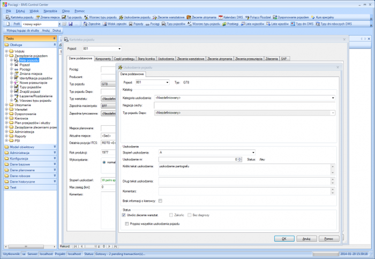Click Drukuj in toolbar
375x259 pixels.
[x=56, y=31]
